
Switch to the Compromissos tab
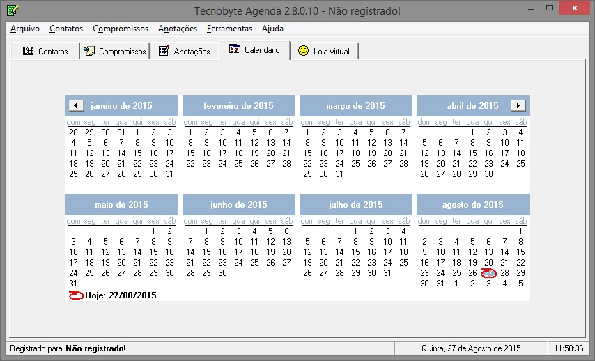pos(114,52)
